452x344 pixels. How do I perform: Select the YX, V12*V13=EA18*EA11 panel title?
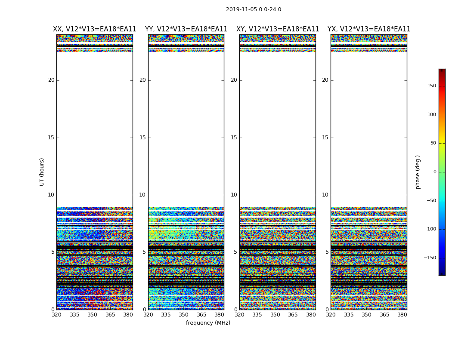click(368, 29)
